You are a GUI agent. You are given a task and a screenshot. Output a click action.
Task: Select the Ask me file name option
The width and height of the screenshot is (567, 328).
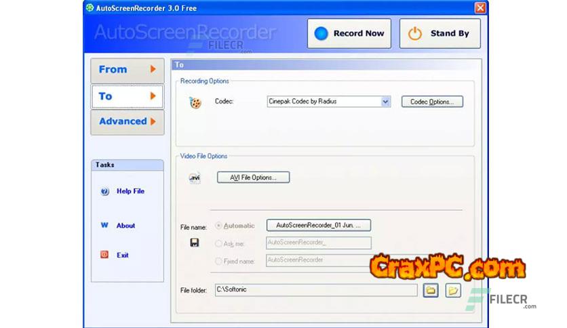click(x=218, y=243)
